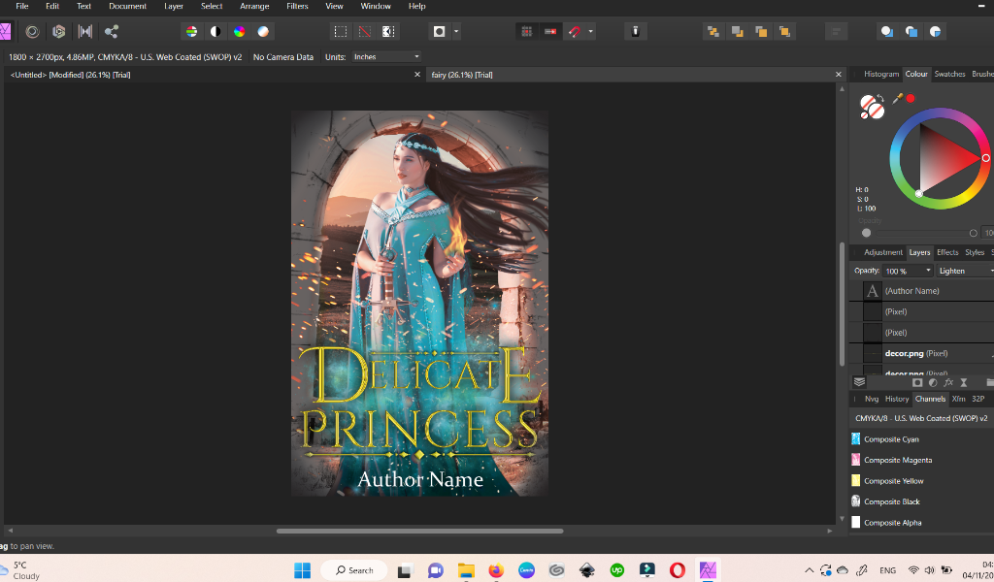Screen dimensions: 994x582
Task: Open the Share icon in toolbar
Action: tap(111, 31)
